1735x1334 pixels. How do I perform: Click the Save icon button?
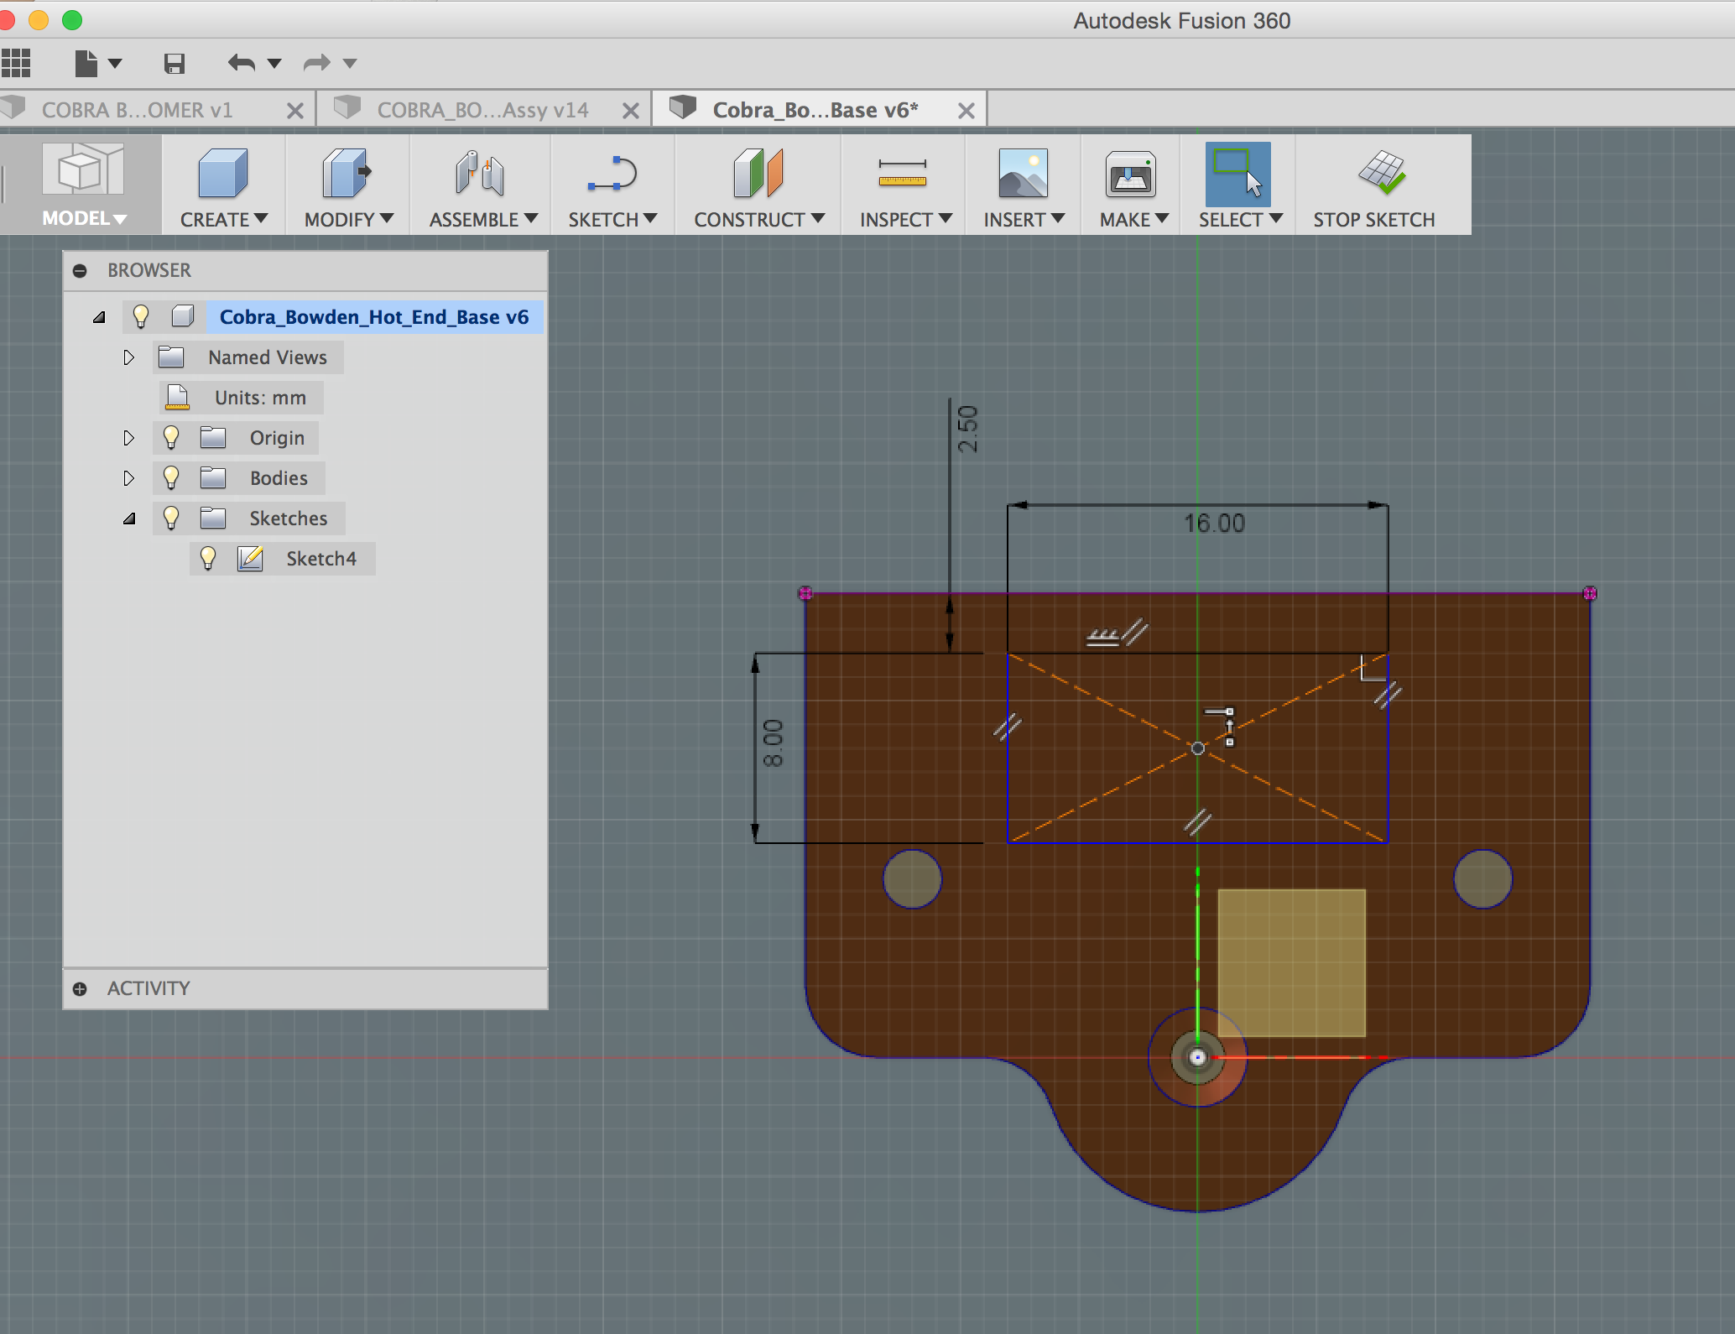174,63
